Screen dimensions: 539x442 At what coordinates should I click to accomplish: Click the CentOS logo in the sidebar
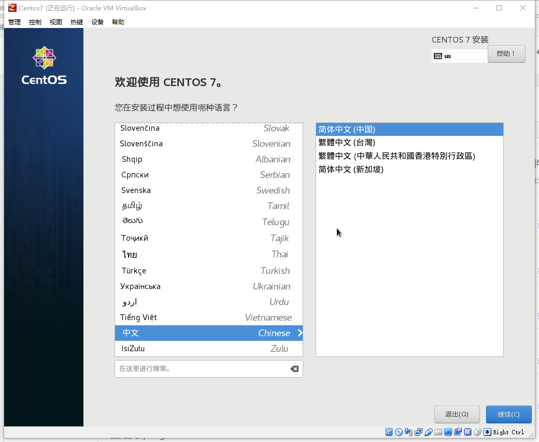click(x=44, y=66)
